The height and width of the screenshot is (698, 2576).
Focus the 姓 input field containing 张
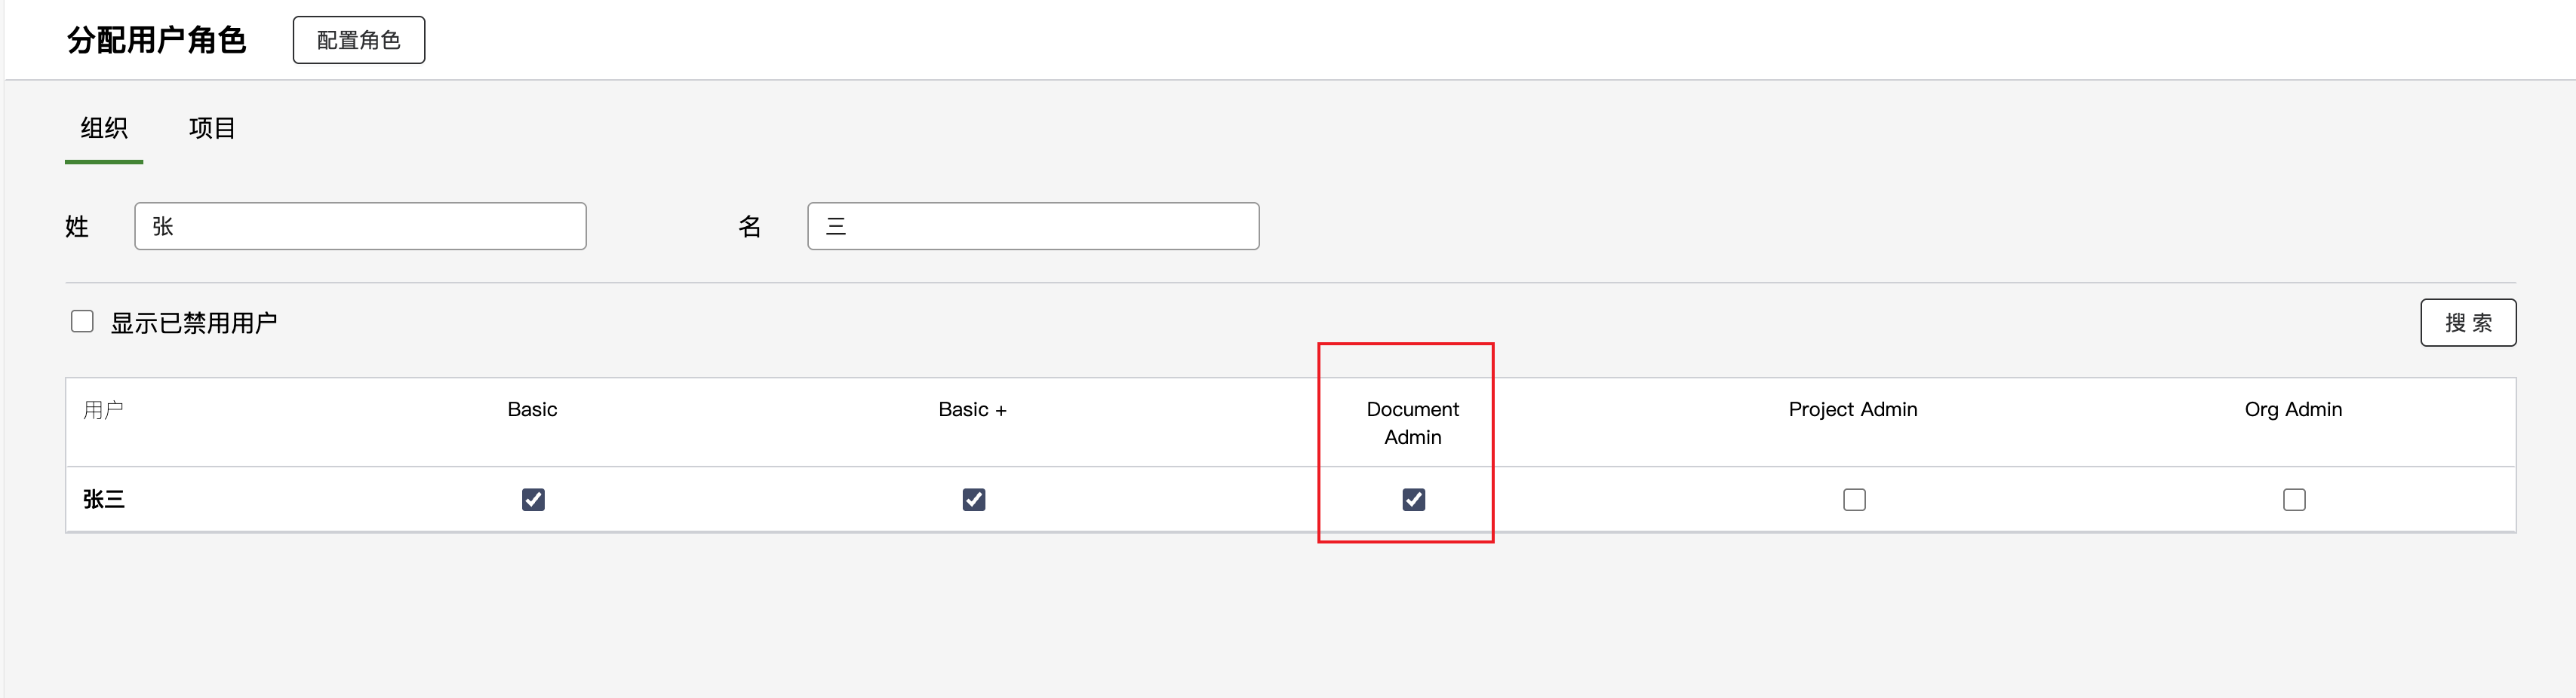tap(360, 227)
